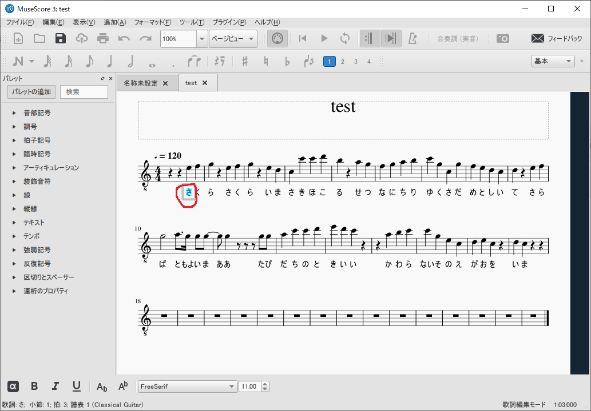
Task: Click the new score icon
Action: coord(18,38)
